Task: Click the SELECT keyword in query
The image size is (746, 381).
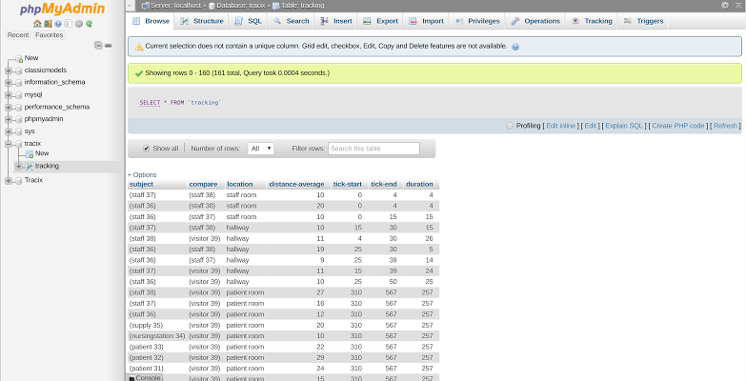Action: (150, 103)
